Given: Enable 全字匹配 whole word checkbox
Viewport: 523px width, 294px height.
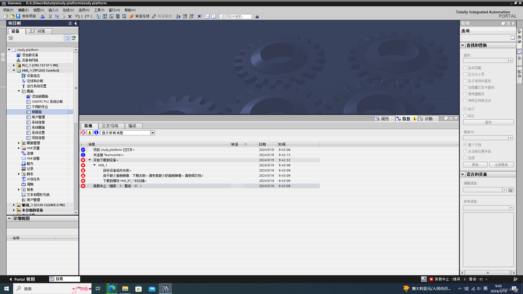Looking at the screenshot, I should click(465, 68).
